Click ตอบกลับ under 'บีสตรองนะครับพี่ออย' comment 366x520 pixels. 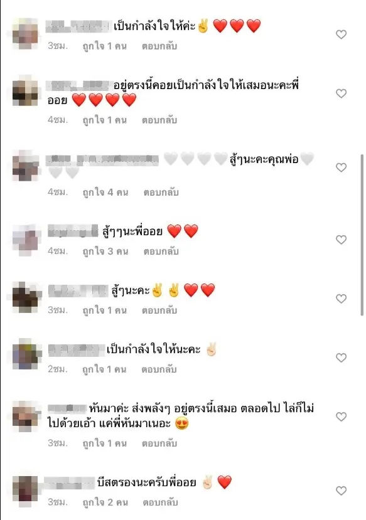161,502
